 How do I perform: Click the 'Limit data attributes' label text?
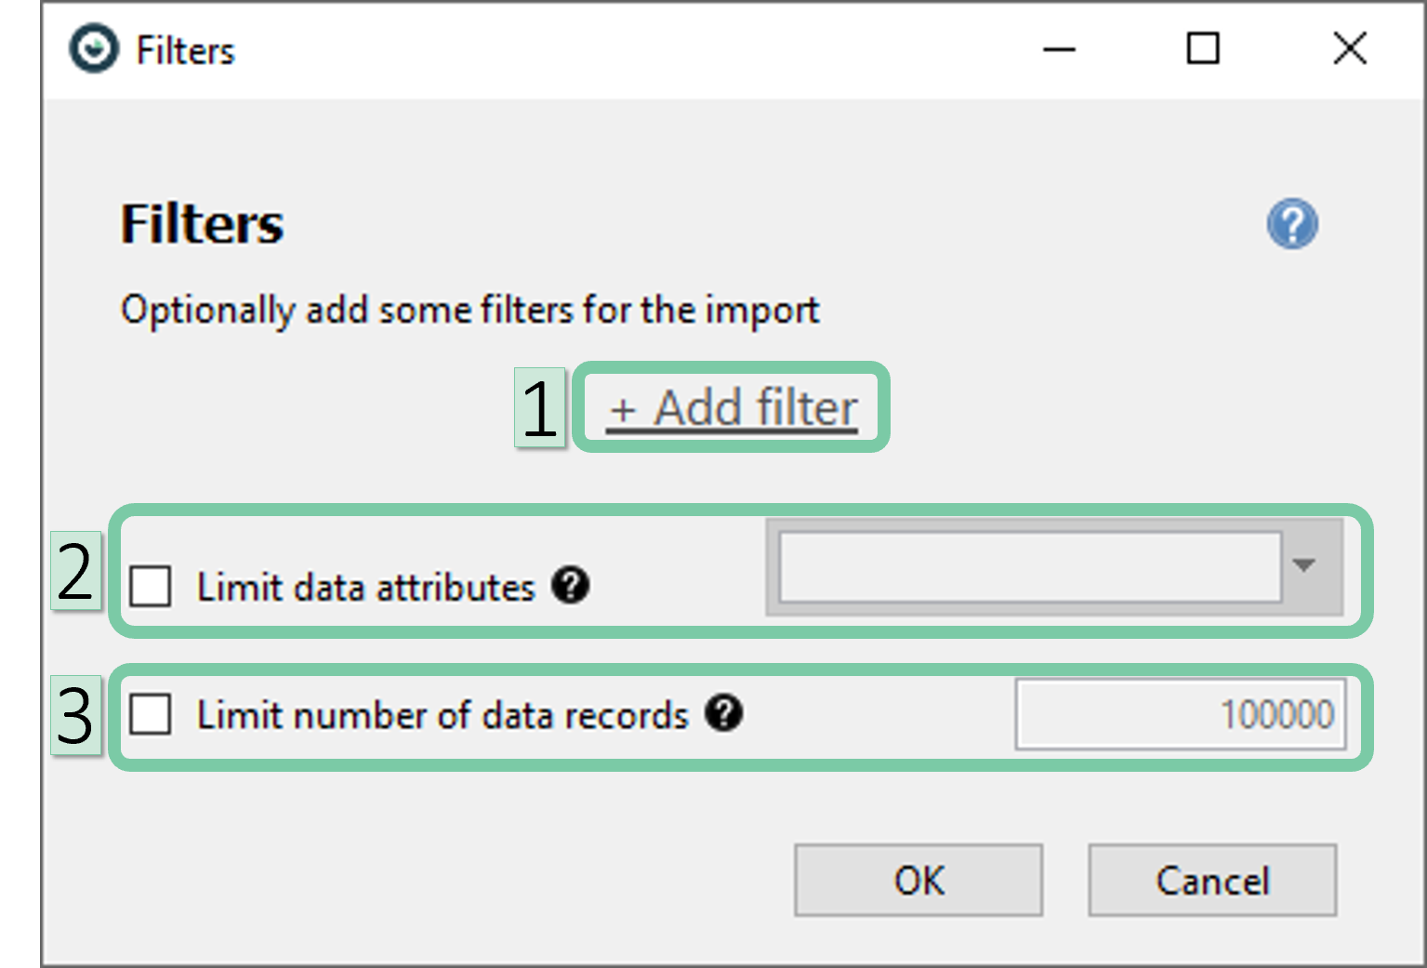coord(365,588)
